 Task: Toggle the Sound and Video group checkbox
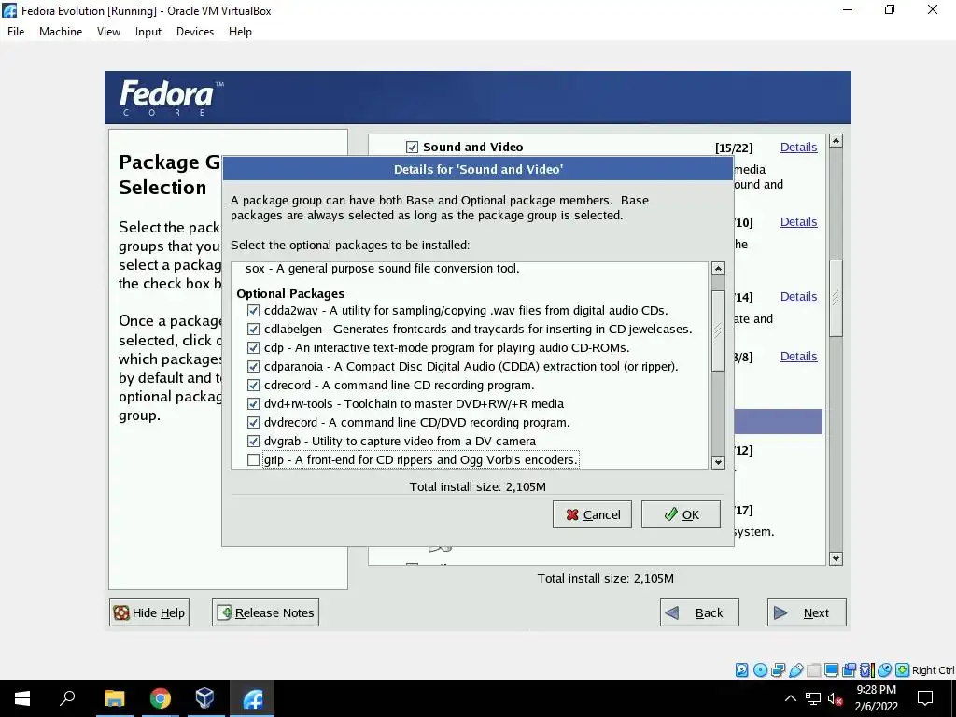pyautogui.click(x=412, y=147)
